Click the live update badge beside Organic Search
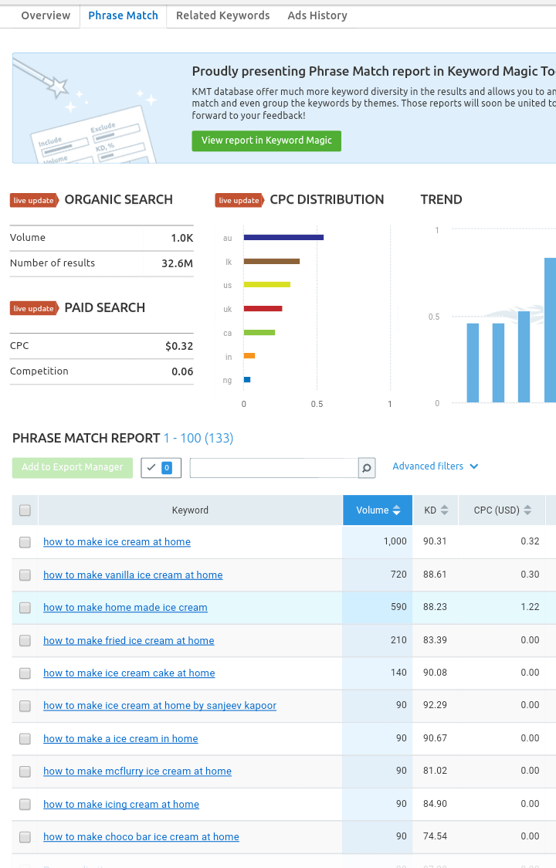The width and height of the screenshot is (556, 868). tap(33, 201)
